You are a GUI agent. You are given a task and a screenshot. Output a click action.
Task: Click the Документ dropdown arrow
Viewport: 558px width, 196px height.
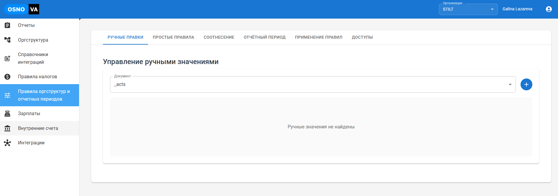pyautogui.click(x=510, y=85)
